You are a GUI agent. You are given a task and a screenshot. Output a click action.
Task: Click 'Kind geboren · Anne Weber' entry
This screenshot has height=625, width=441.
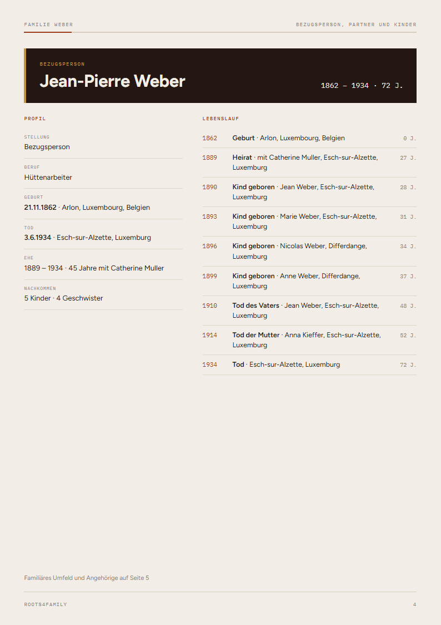click(x=296, y=281)
